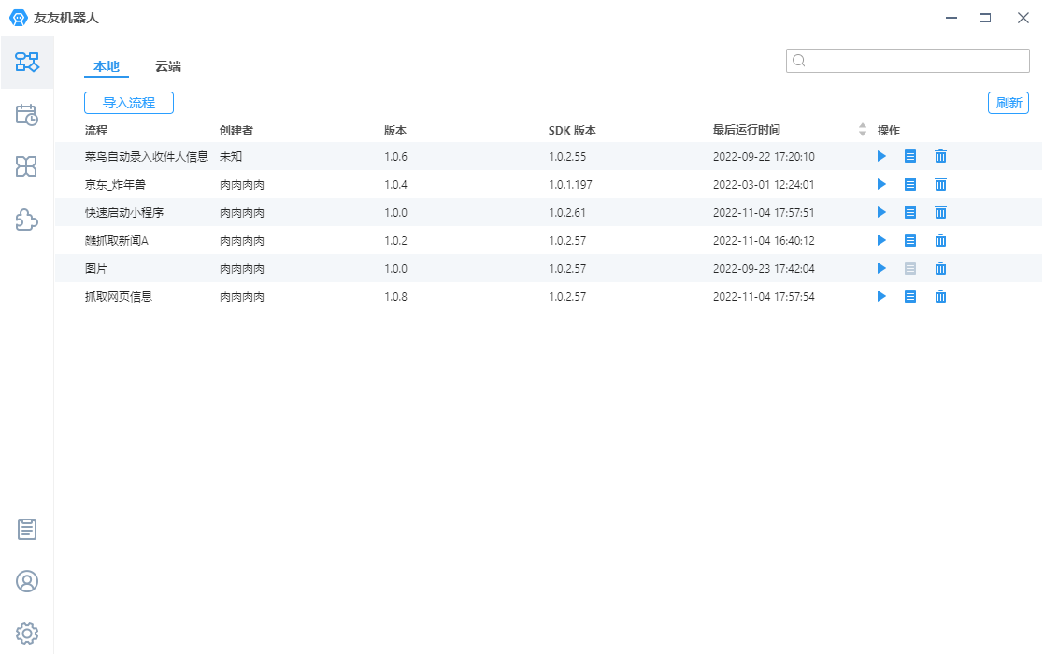The height and width of the screenshot is (654, 1044).
Task: Sort by 最后运行时间 arrows
Action: [x=863, y=130]
